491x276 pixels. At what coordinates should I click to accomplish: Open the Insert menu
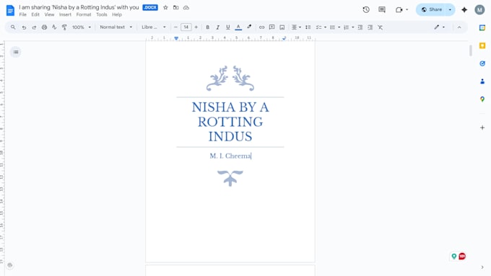click(65, 14)
